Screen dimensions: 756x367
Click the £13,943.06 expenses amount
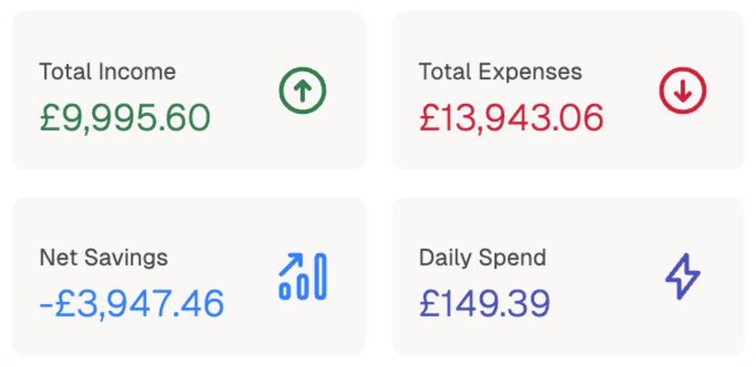[511, 117]
